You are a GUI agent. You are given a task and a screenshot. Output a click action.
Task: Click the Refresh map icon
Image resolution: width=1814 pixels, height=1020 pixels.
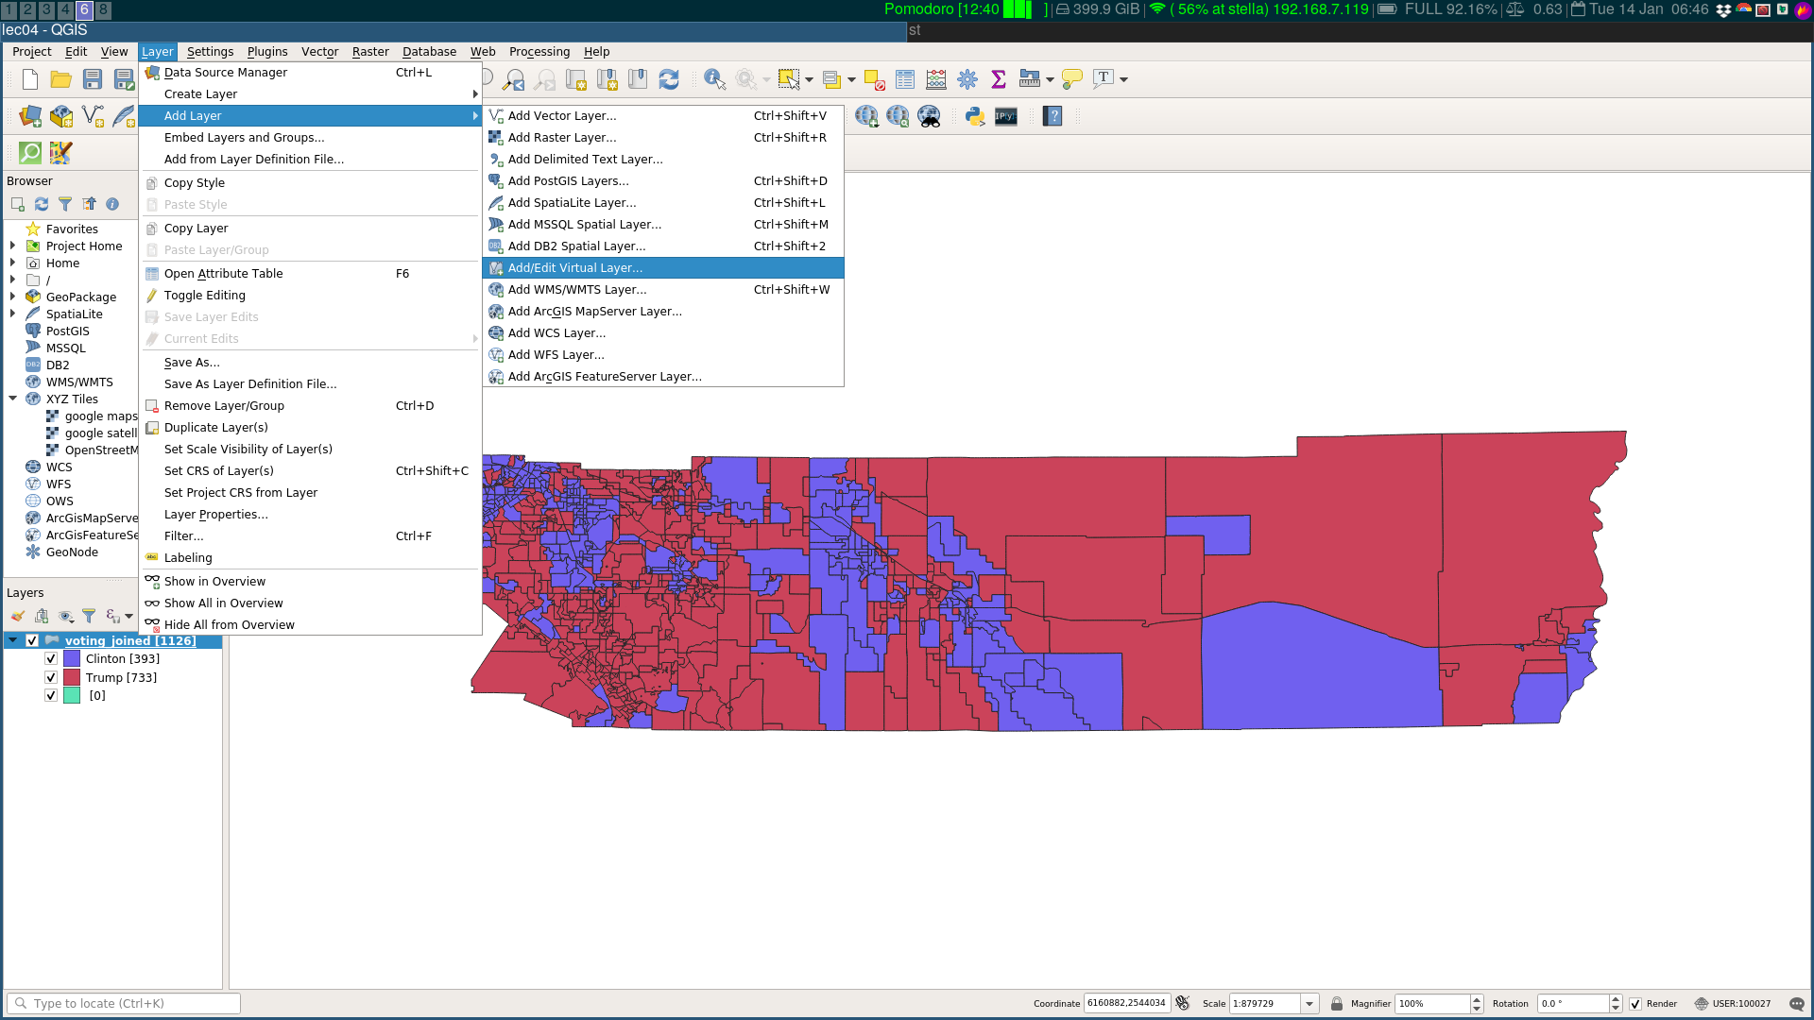point(669,80)
